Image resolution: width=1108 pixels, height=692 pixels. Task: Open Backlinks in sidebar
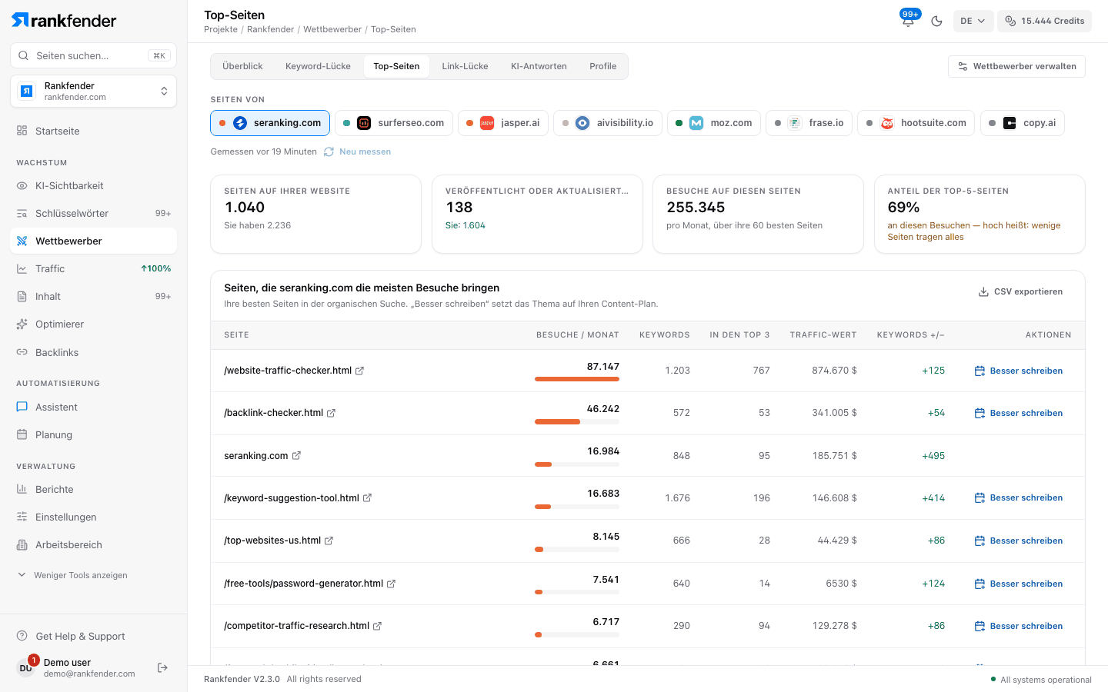(x=93, y=352)
